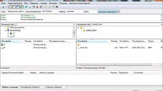Open the Редактирование menu
The image size is (163, 91).
click(x=15, y=3)
